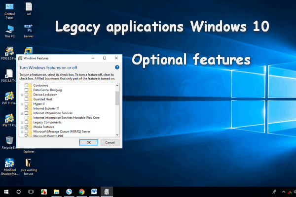Maximize the Windows Features dialog

coord(105,58)
